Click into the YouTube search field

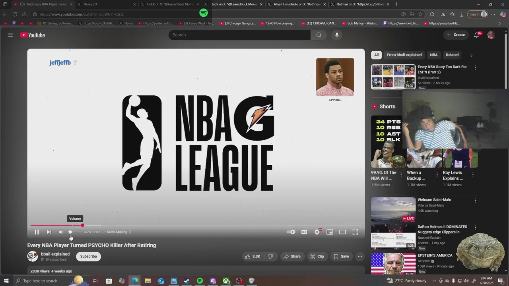239,35
